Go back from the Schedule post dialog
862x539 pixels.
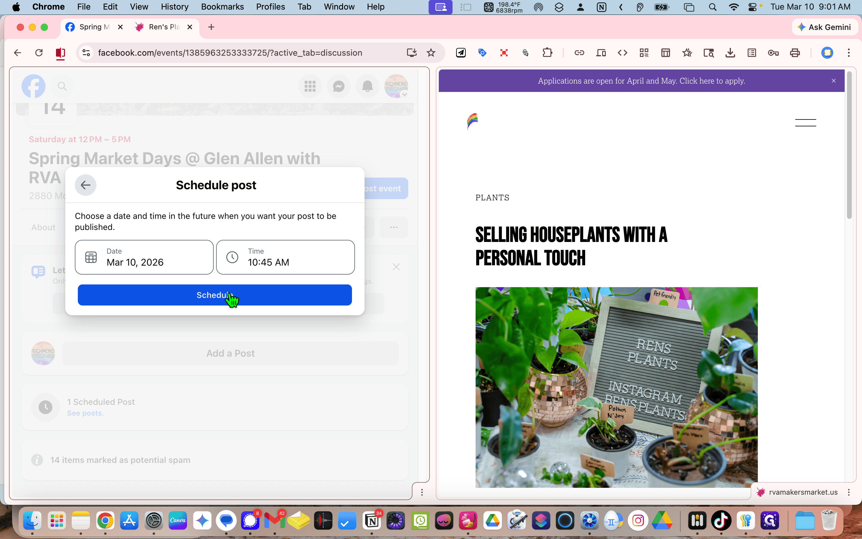[86, 185]
